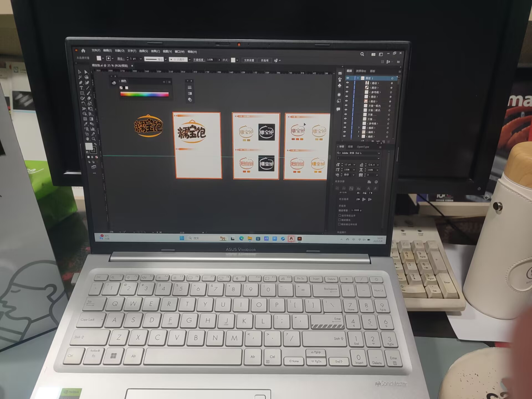Select the Eraser tool

(x=89, y=98)
